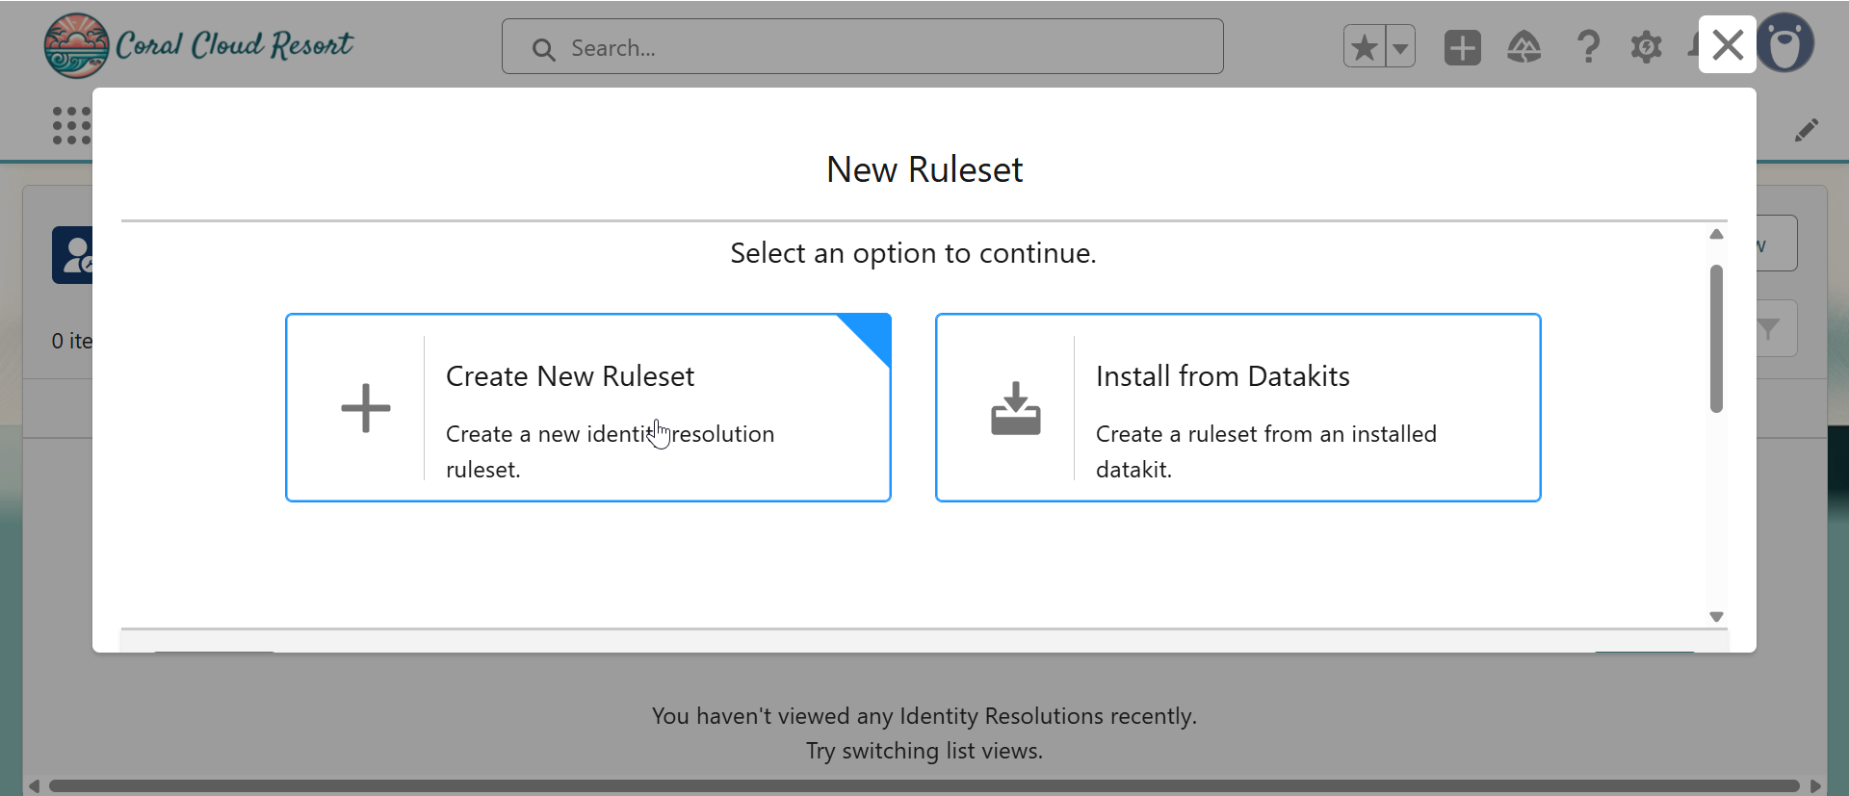The width and height of the screenshot is (1849, 796).
Task: Click the Datakits download tray icon
Action: (x=1016, y=408)
